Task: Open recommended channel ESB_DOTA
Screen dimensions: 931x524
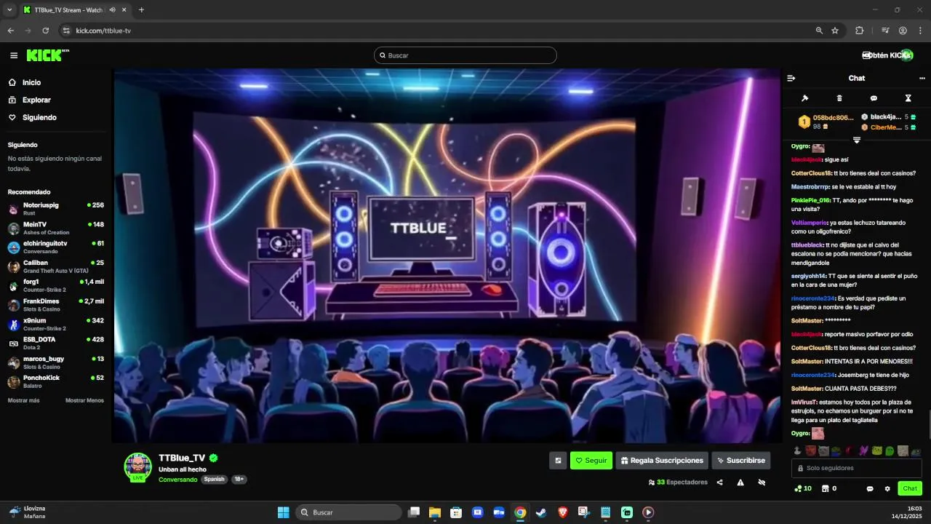Action: coord(56,343)
